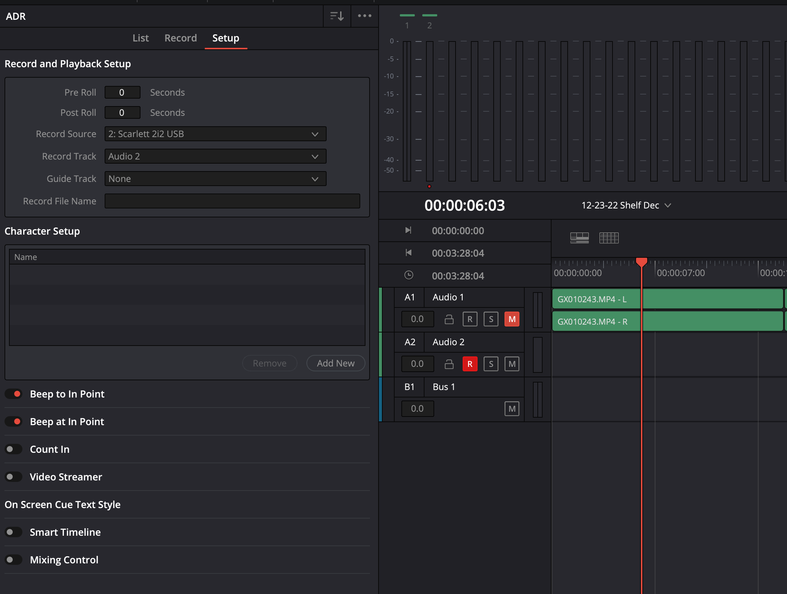The image size is (787, 594).
Task: Solo the Audio 2 track
Action: [491, 364]
